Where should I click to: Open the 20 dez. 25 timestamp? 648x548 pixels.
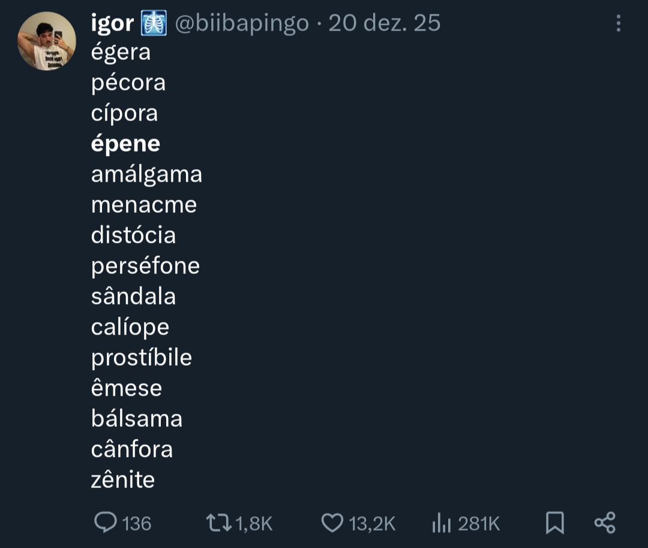(x=385, y=23)
